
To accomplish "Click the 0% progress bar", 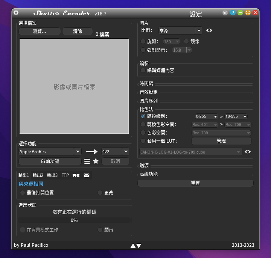I will tap(74, 220).
